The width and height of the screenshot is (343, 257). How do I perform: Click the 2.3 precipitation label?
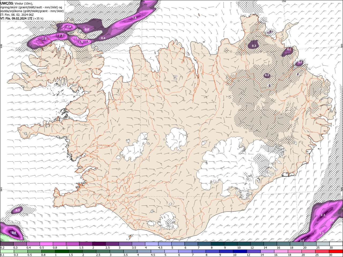click(323, 215)
